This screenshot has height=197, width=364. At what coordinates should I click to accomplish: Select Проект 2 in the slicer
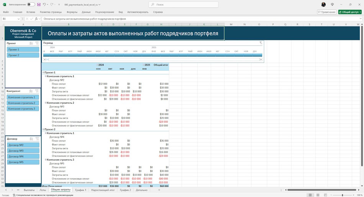(23, 55)
